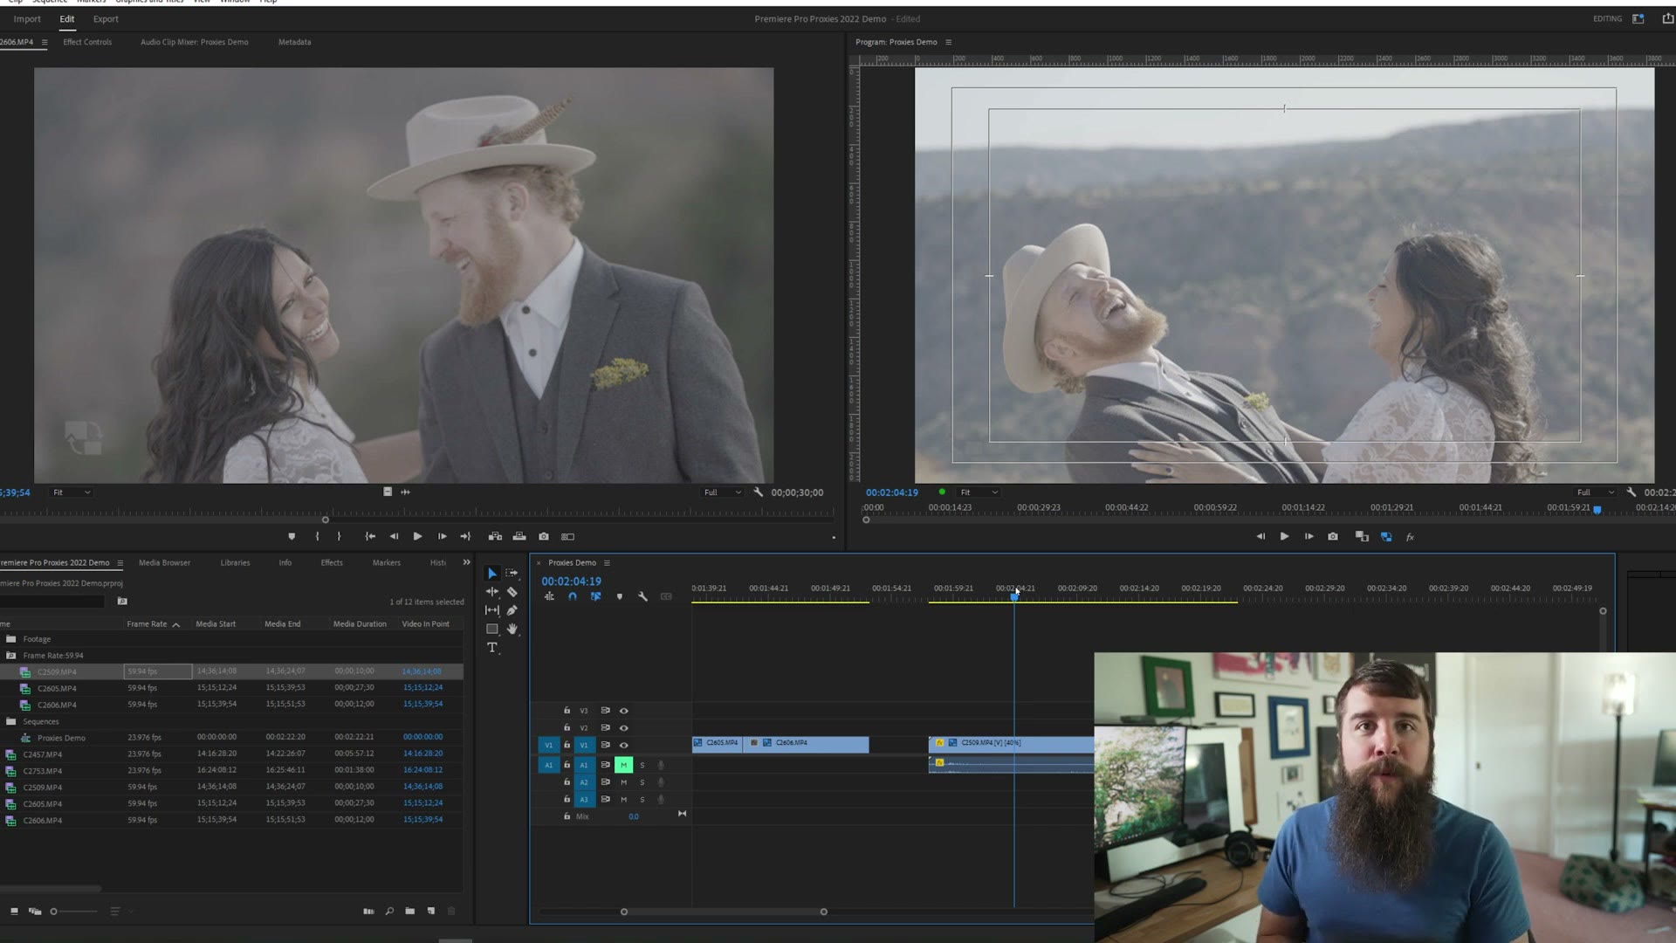Select the Track Select Forward tool
Image resolution: width=1676 pixels, height=943 pixels.
coord(512,574)
